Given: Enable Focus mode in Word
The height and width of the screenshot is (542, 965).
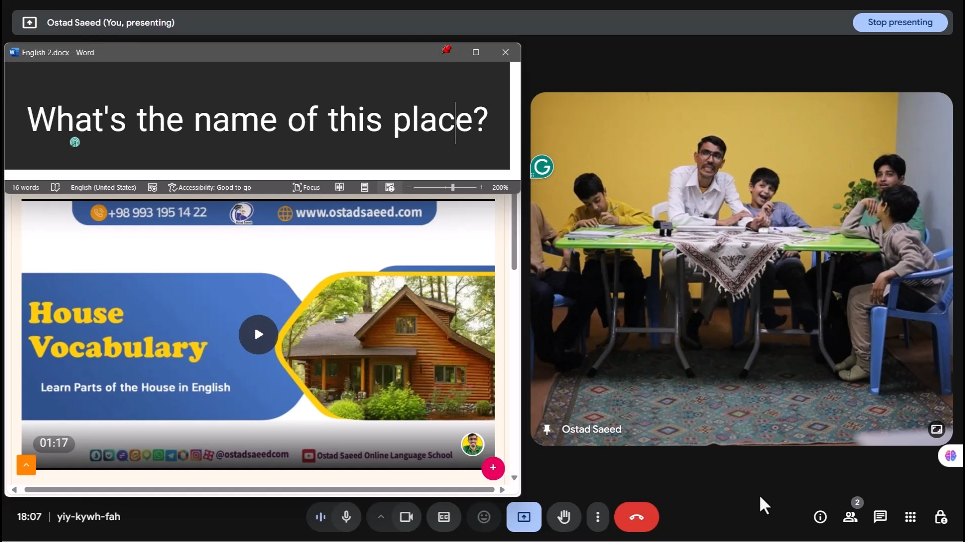Looking at the screenshot, I should pos(306,187).
